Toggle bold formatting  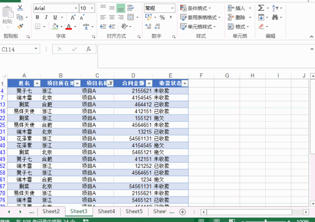pyautogui.click(x=37, y=17)
